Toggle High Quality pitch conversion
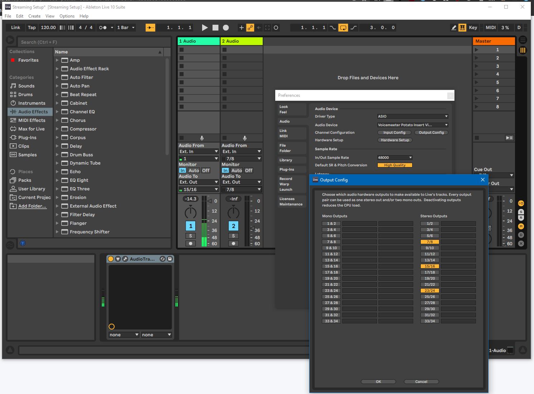Image resolution: width=534 pixels, height=394 pixels. pos(395,165)
